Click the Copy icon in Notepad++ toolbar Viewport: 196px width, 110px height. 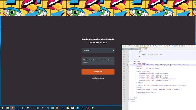[142, 46]
